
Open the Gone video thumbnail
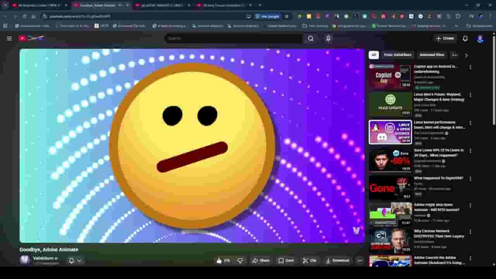pyautogui.click(x=390, y=188)
